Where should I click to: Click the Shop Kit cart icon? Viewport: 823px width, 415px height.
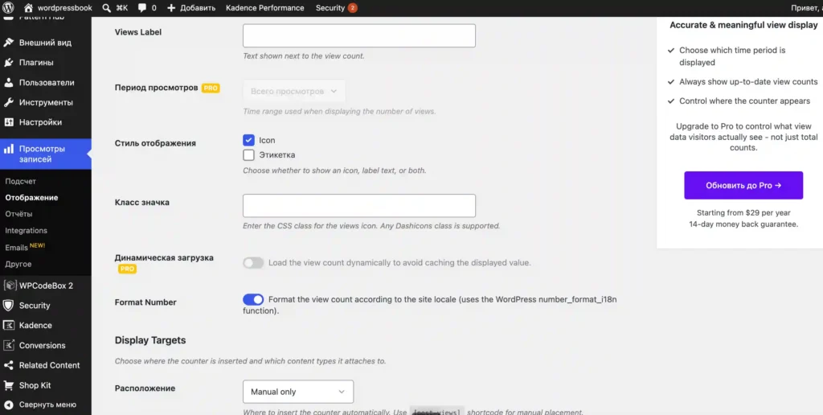coord(9,385)
